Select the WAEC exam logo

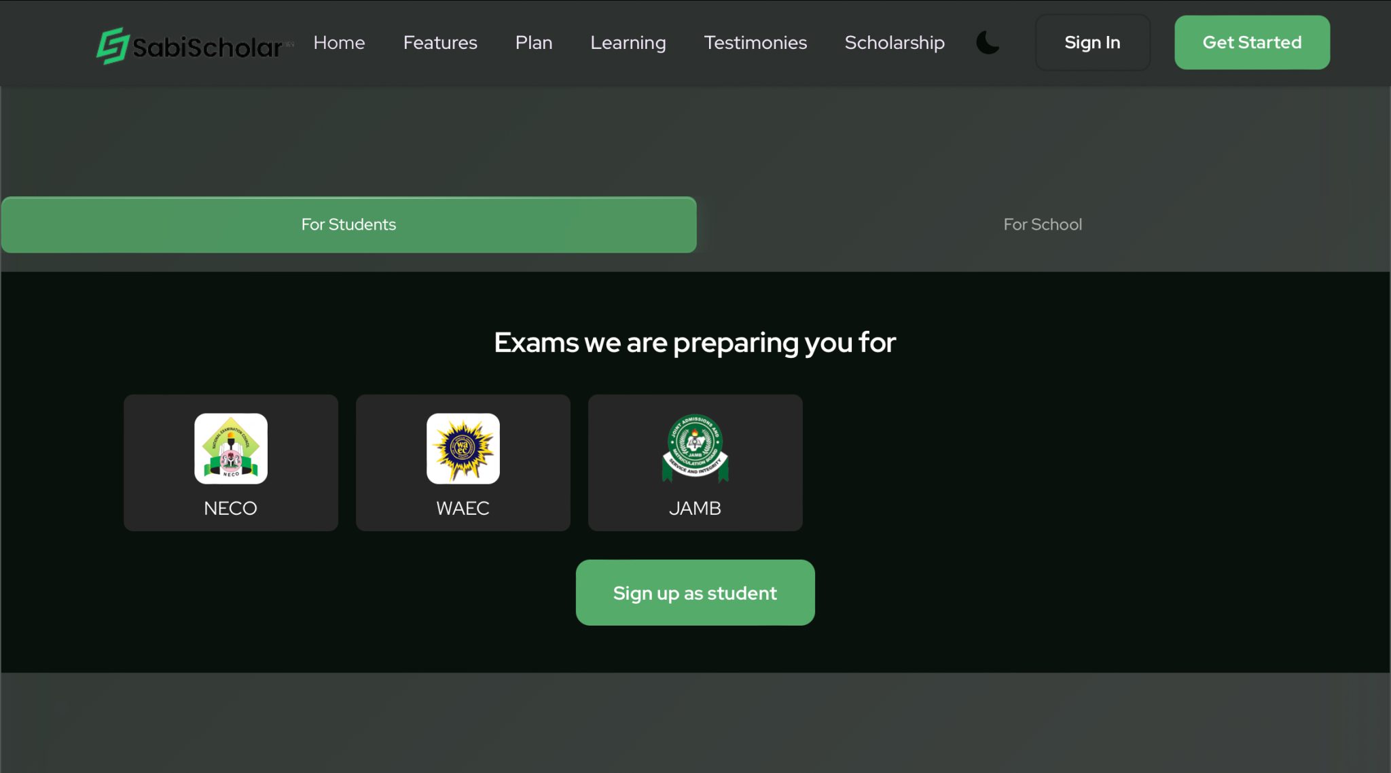click(x=463, y=448)
